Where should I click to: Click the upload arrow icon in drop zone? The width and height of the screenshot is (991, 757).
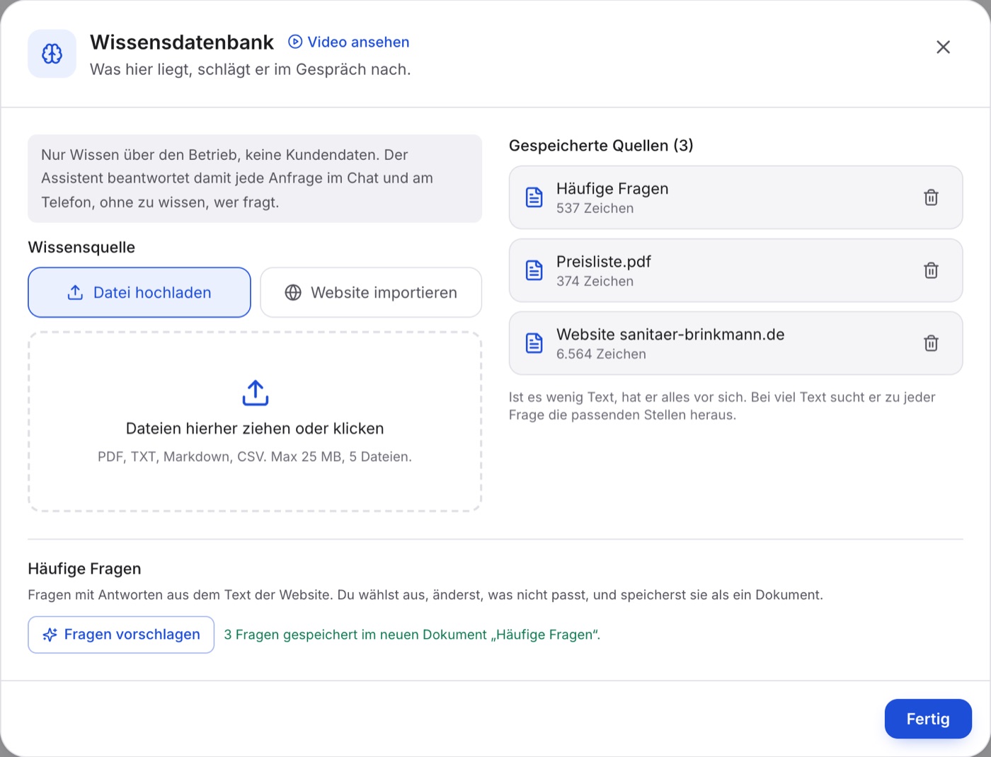coord(255,393)
